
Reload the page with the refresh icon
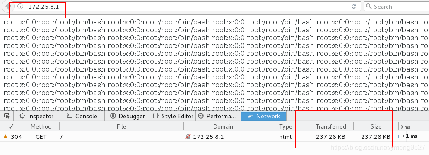coord(354,6)
